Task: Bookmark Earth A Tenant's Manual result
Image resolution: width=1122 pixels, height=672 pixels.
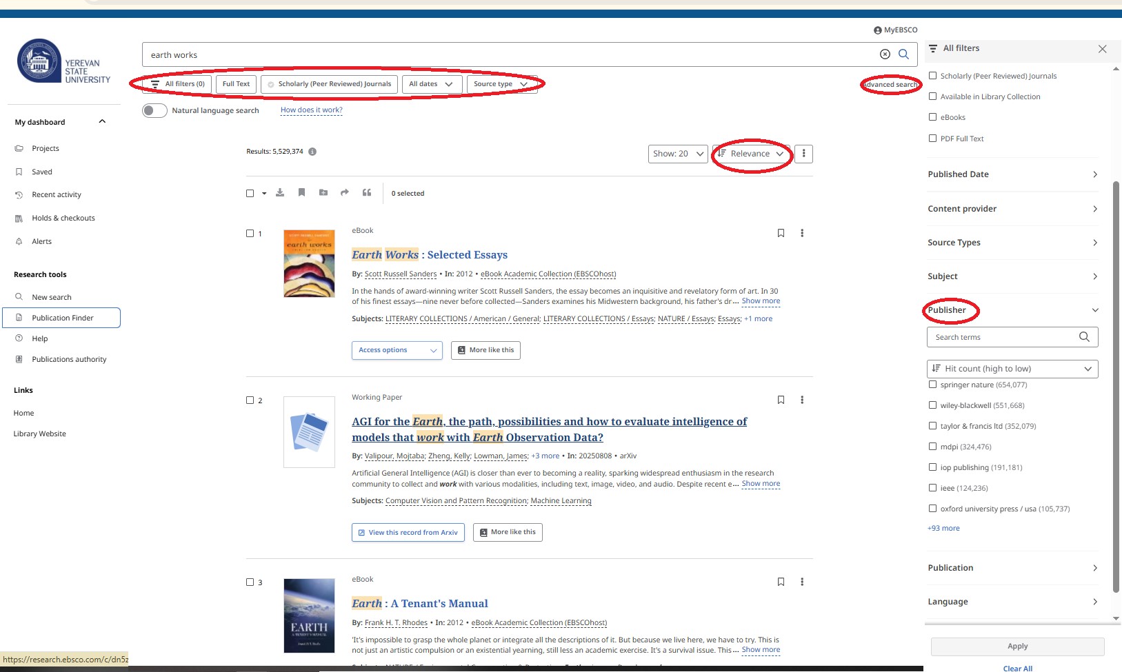Action: [x=781, y=582]
